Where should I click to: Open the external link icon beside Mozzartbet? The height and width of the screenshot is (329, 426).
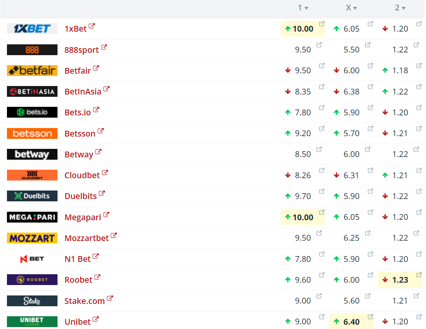114,236
